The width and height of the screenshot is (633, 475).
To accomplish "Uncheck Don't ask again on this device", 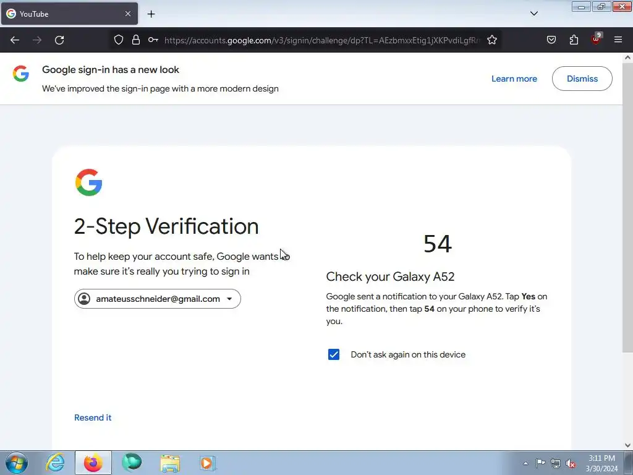I will click(333, 354).
